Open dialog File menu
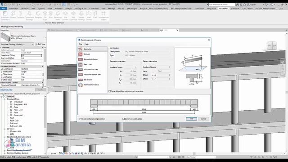The image size is (288, 162). point(81,44)
